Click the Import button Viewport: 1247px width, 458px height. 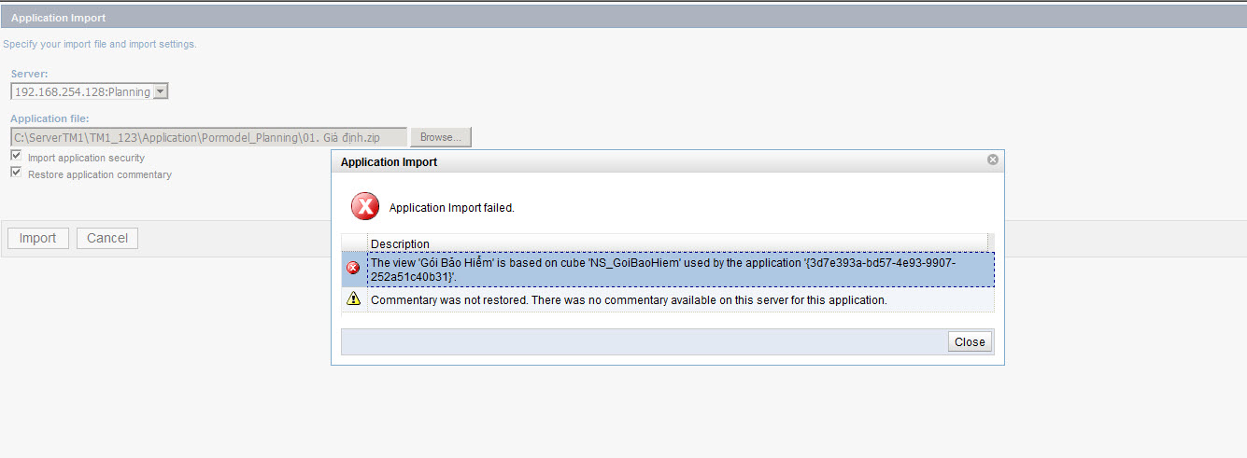coord(38,238)
